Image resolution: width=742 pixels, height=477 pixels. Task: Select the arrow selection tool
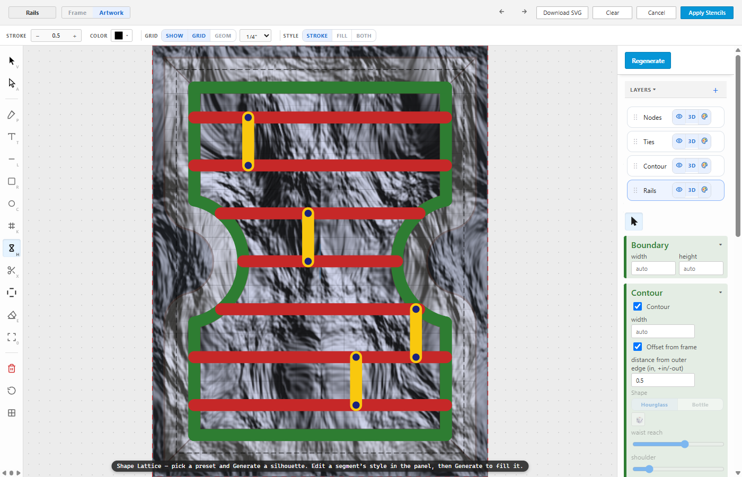(12, 61)
